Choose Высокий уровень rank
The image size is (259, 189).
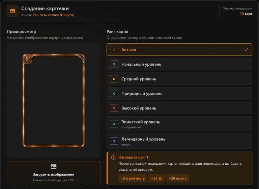(179, 108)
